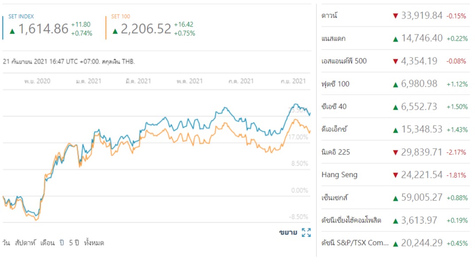Switch chart to 5 ปี range

click(74, 242)
